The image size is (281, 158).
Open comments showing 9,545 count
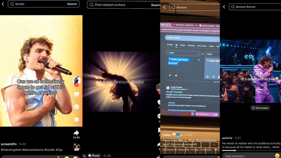(x=76, y=107)
